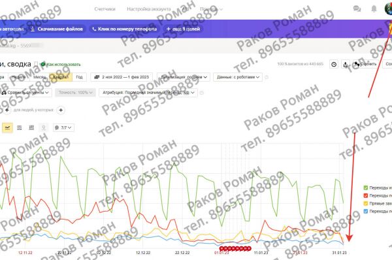Add people condition with second plus button
The width and height of the screenshot is (392, 260).
(61, 110)
